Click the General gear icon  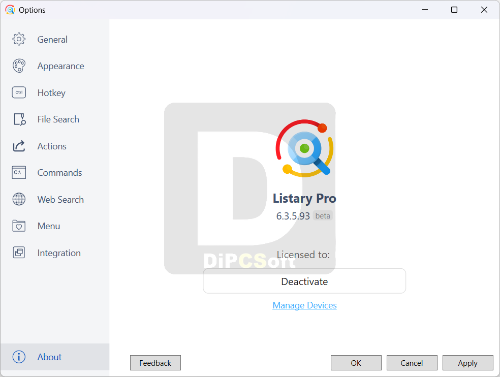tap(19, 39)
